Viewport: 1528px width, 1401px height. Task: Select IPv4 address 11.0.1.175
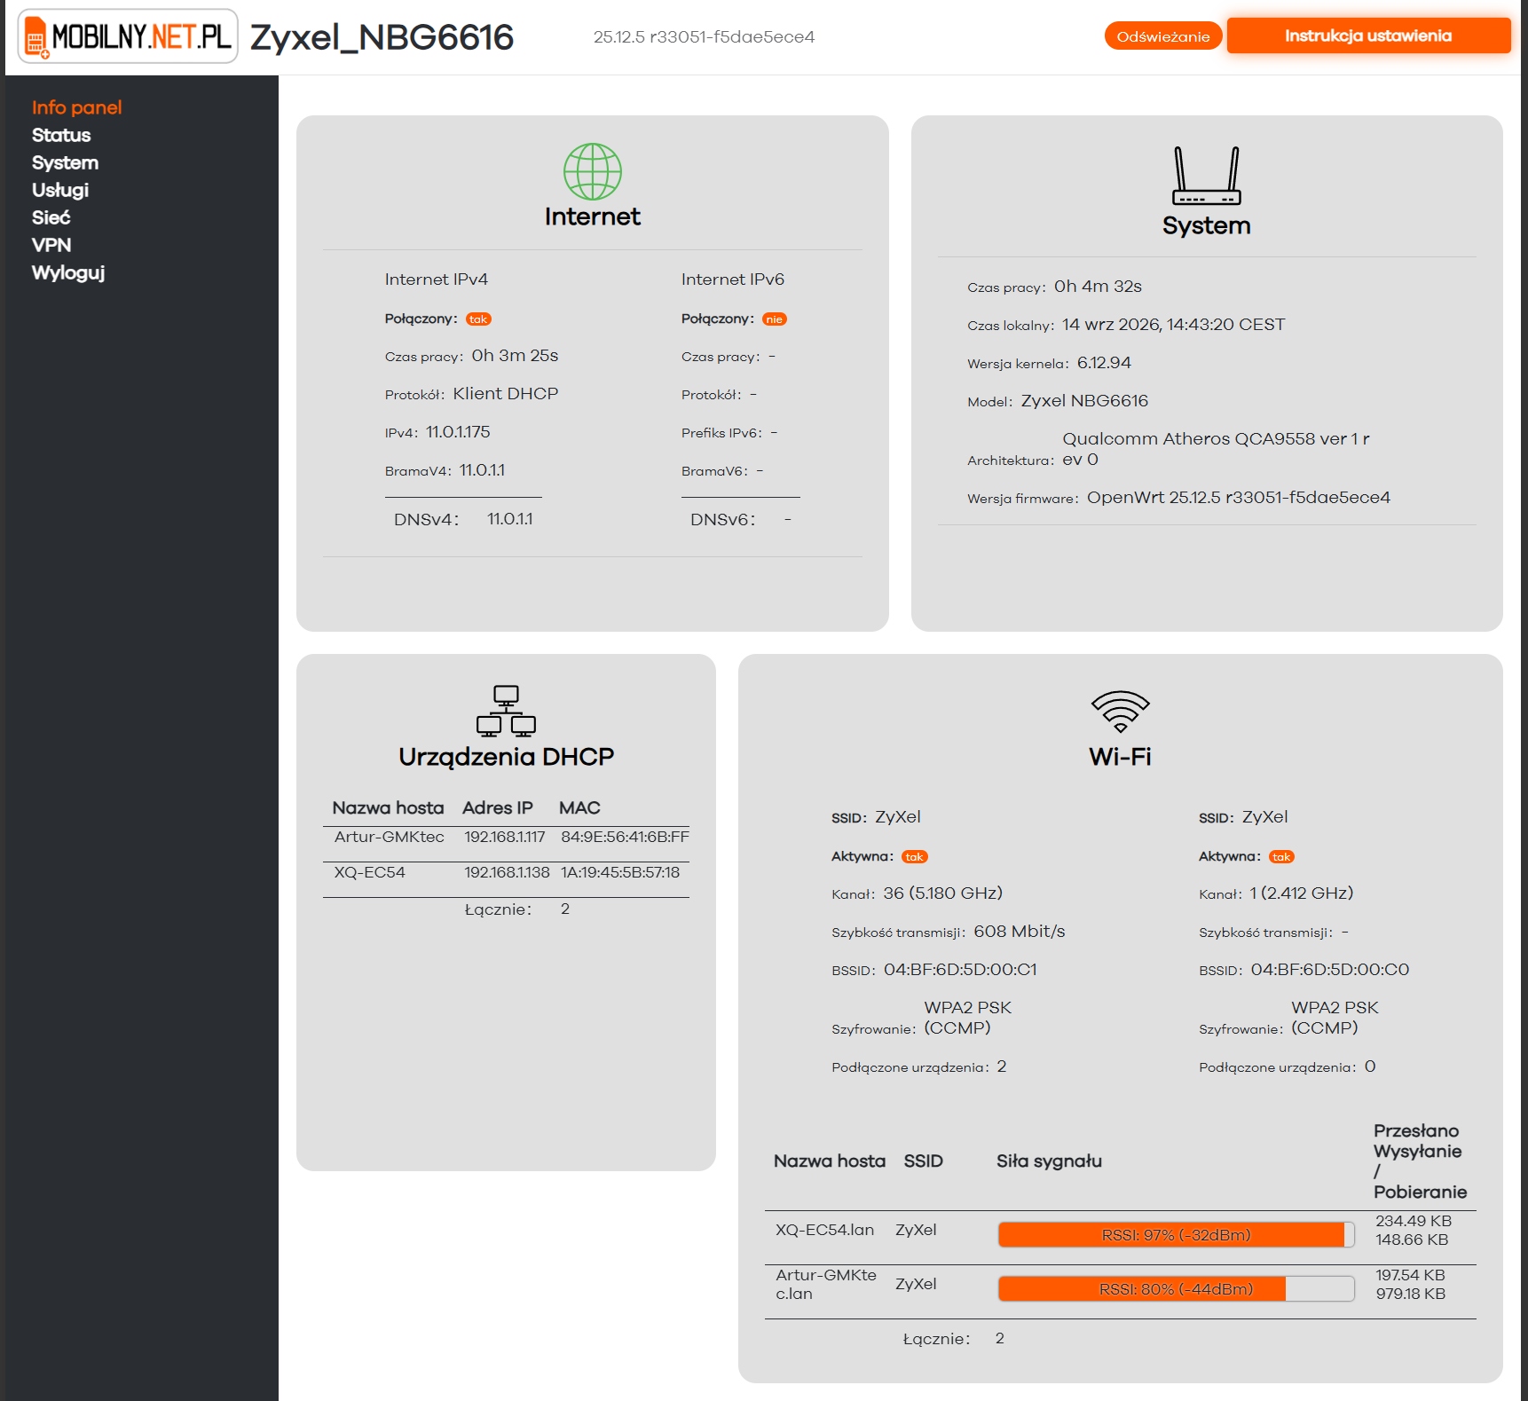[458, 432]
